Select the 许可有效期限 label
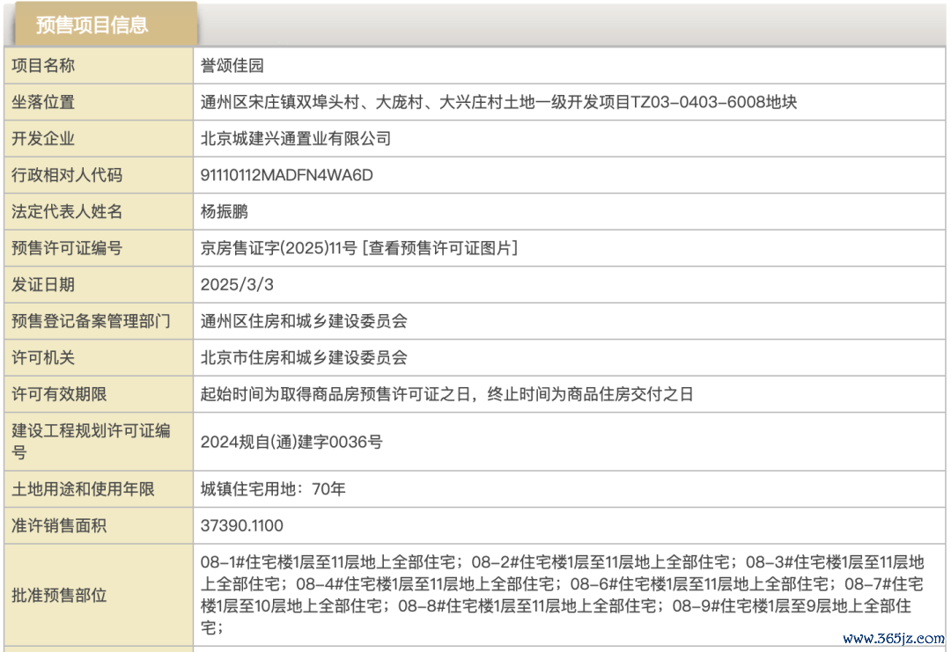The height and width of the screenshot is (652, 951). (59, 394)
